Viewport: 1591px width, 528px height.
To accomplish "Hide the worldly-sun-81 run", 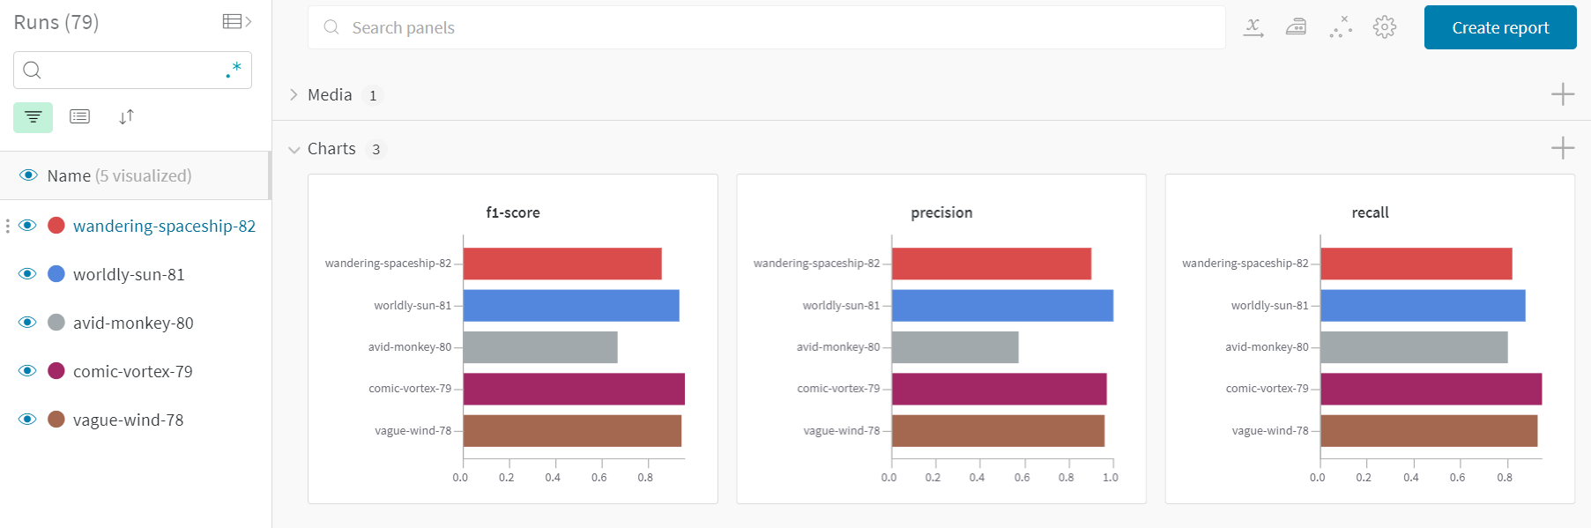I will 27,274.
